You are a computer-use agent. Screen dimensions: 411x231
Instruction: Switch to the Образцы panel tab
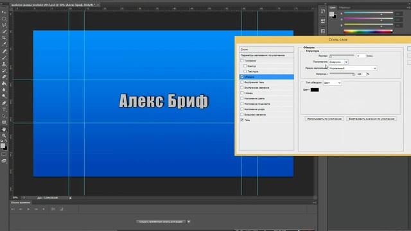[345, 8]
